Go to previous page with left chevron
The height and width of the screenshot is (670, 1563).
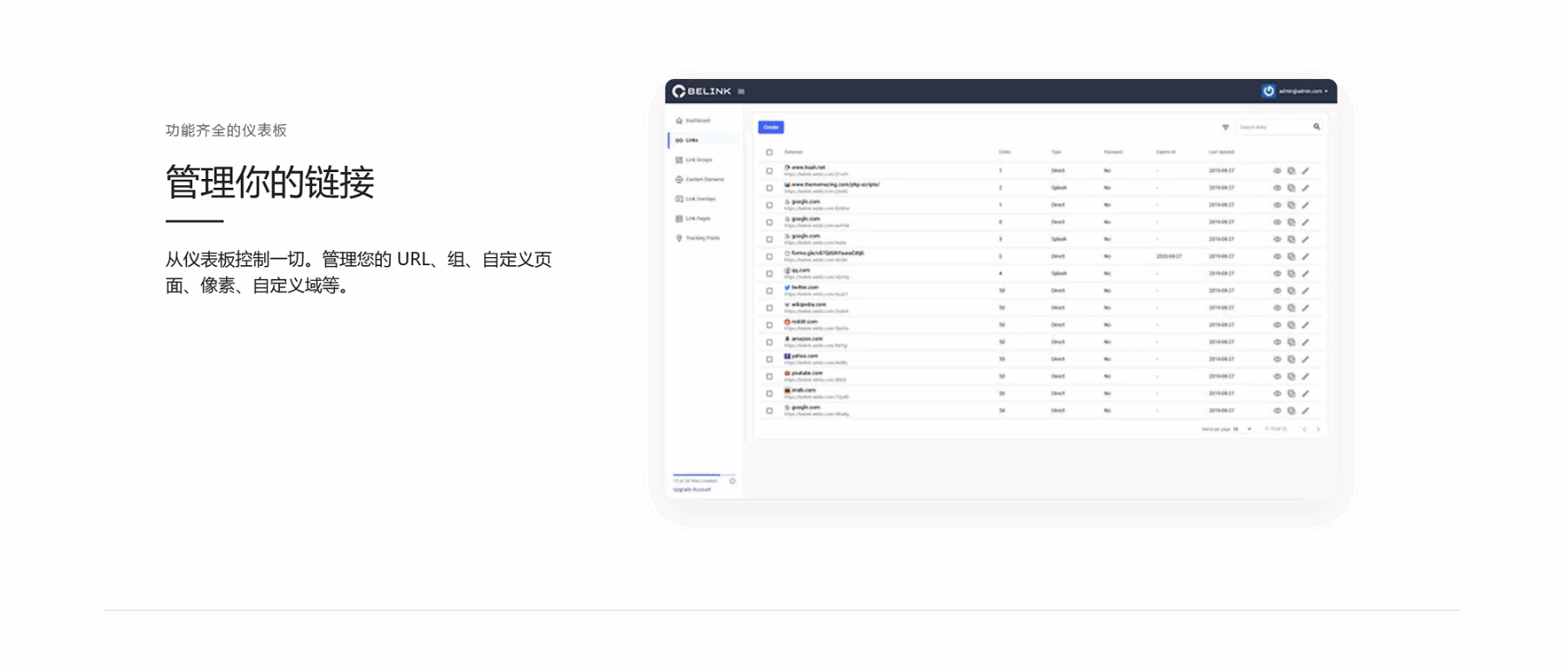pyautogui.click(x=1304, y=429)
